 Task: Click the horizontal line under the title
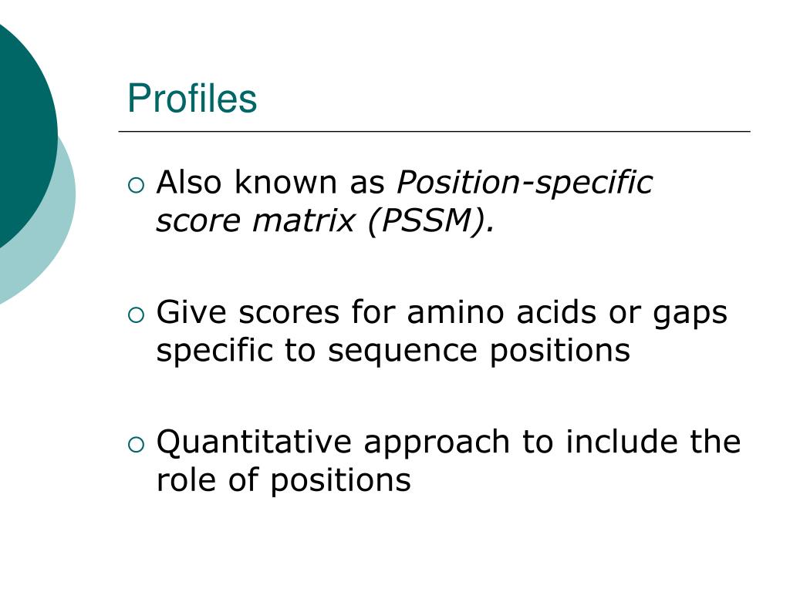point(434,131)
